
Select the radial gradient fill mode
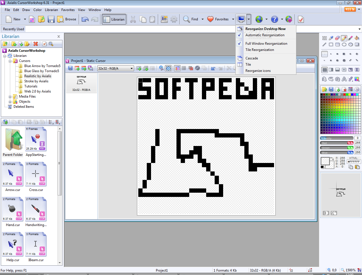click(344, 70)
